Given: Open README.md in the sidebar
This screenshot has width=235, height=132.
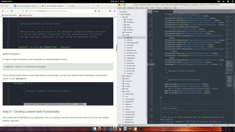Looking at the screenshot, I should [x=129, y=122].
